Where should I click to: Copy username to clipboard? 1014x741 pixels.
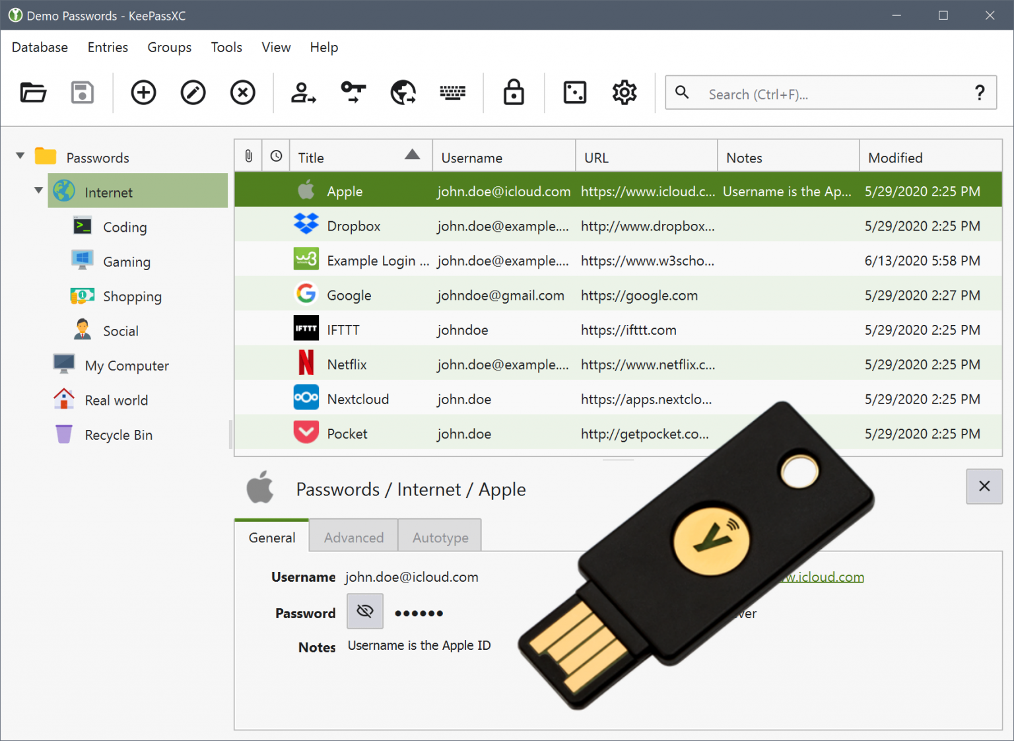pos(302,92)
